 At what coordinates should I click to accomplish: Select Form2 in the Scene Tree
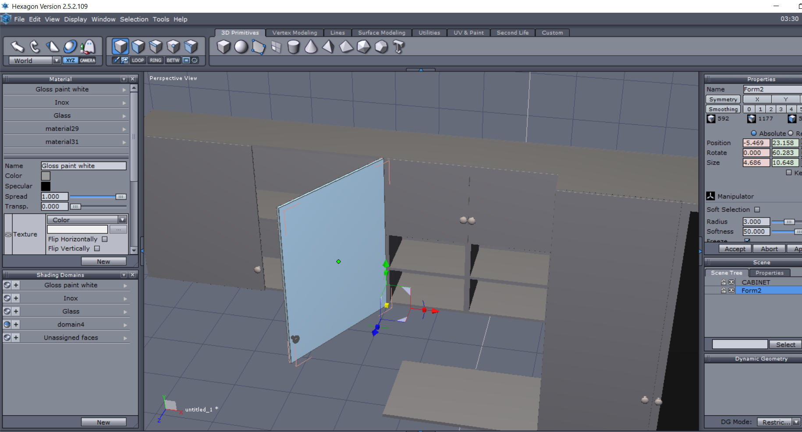pyautogui.click(x=751, y=291)
